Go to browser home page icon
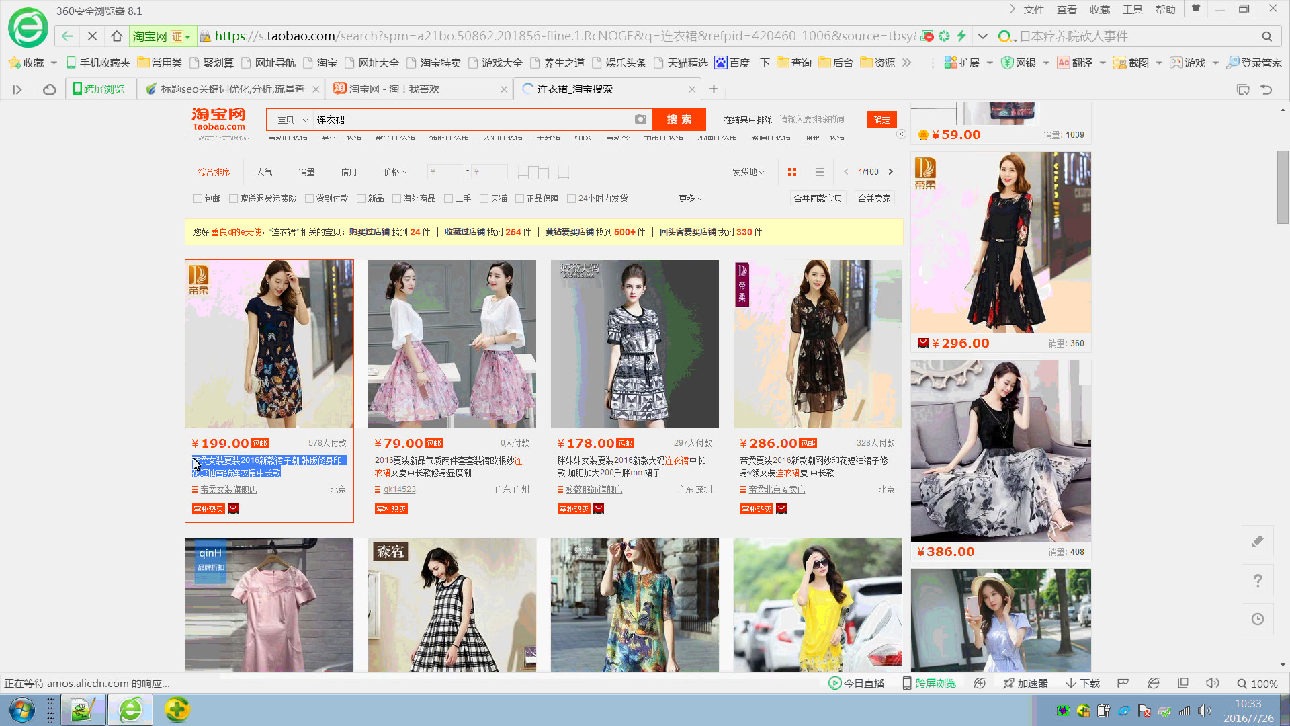The width and height of the screenshot is (1290, 726). click(x=117, y=36)
